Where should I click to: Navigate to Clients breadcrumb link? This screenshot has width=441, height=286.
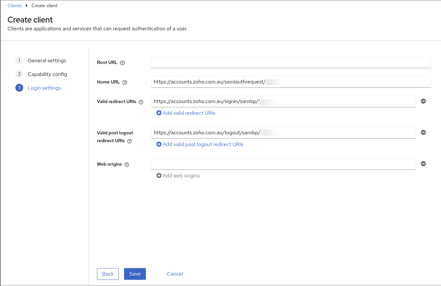point(15,6)
